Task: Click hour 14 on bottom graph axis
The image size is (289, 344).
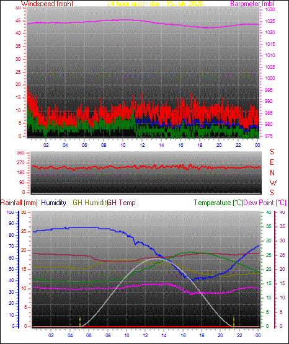Action: click(x=164, y=335)
